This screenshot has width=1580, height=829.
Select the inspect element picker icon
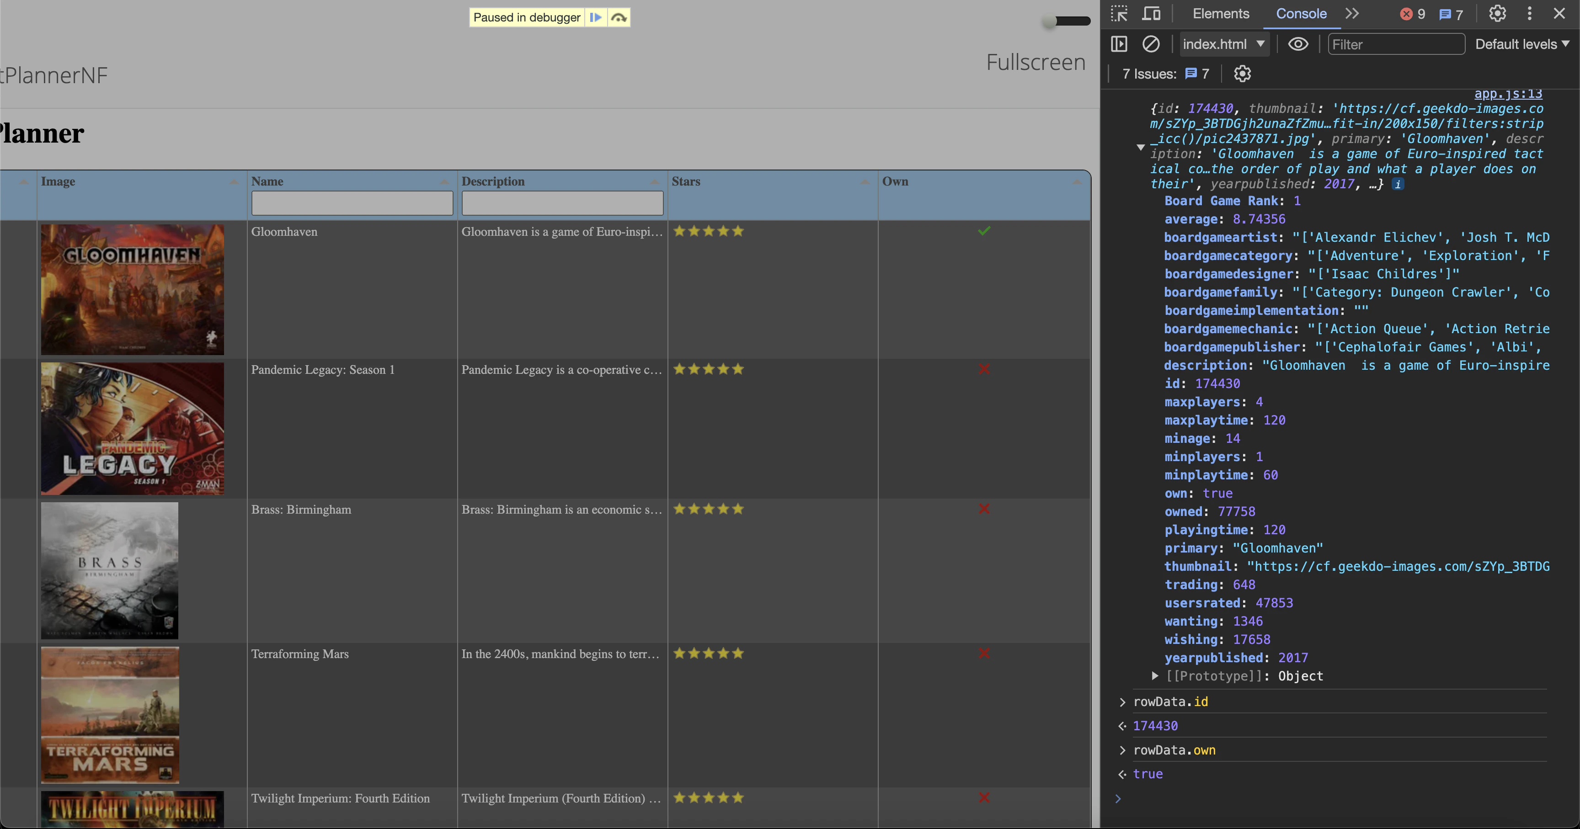tap(1119, 14)
